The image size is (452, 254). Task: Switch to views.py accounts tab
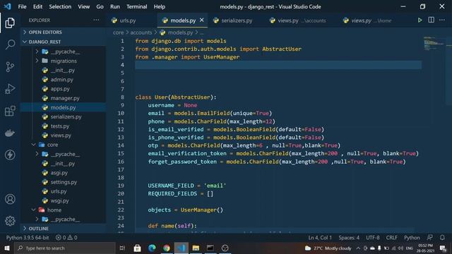pos(302,20)
